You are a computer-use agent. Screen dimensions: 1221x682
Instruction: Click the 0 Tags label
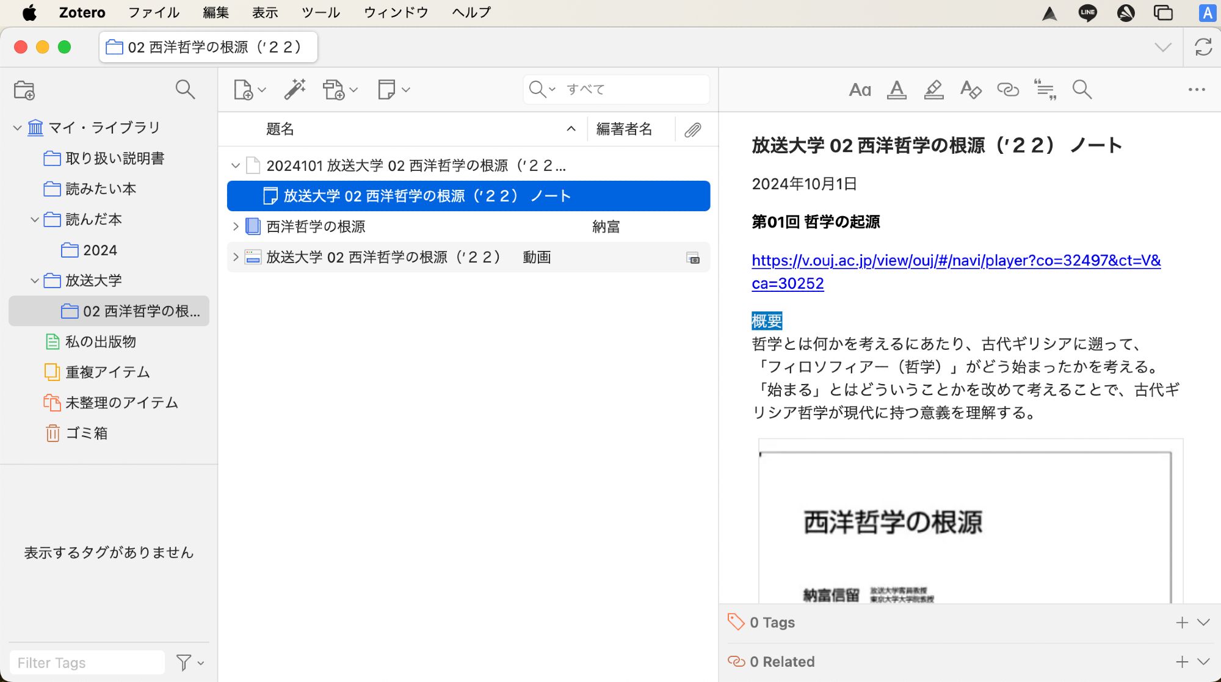tap(772, 622)
